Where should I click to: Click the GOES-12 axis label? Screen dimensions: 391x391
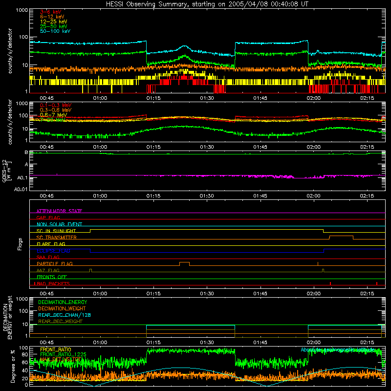[x=7, y=171]
